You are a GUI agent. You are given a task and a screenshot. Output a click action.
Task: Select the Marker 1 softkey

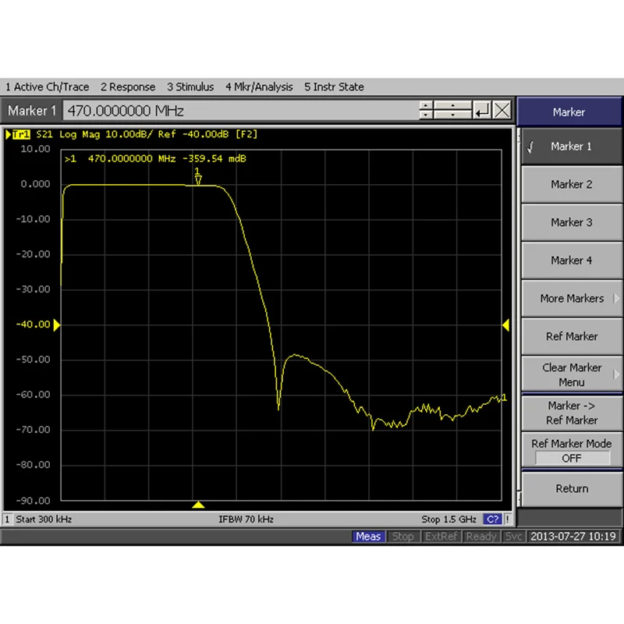tap(572, 147)
